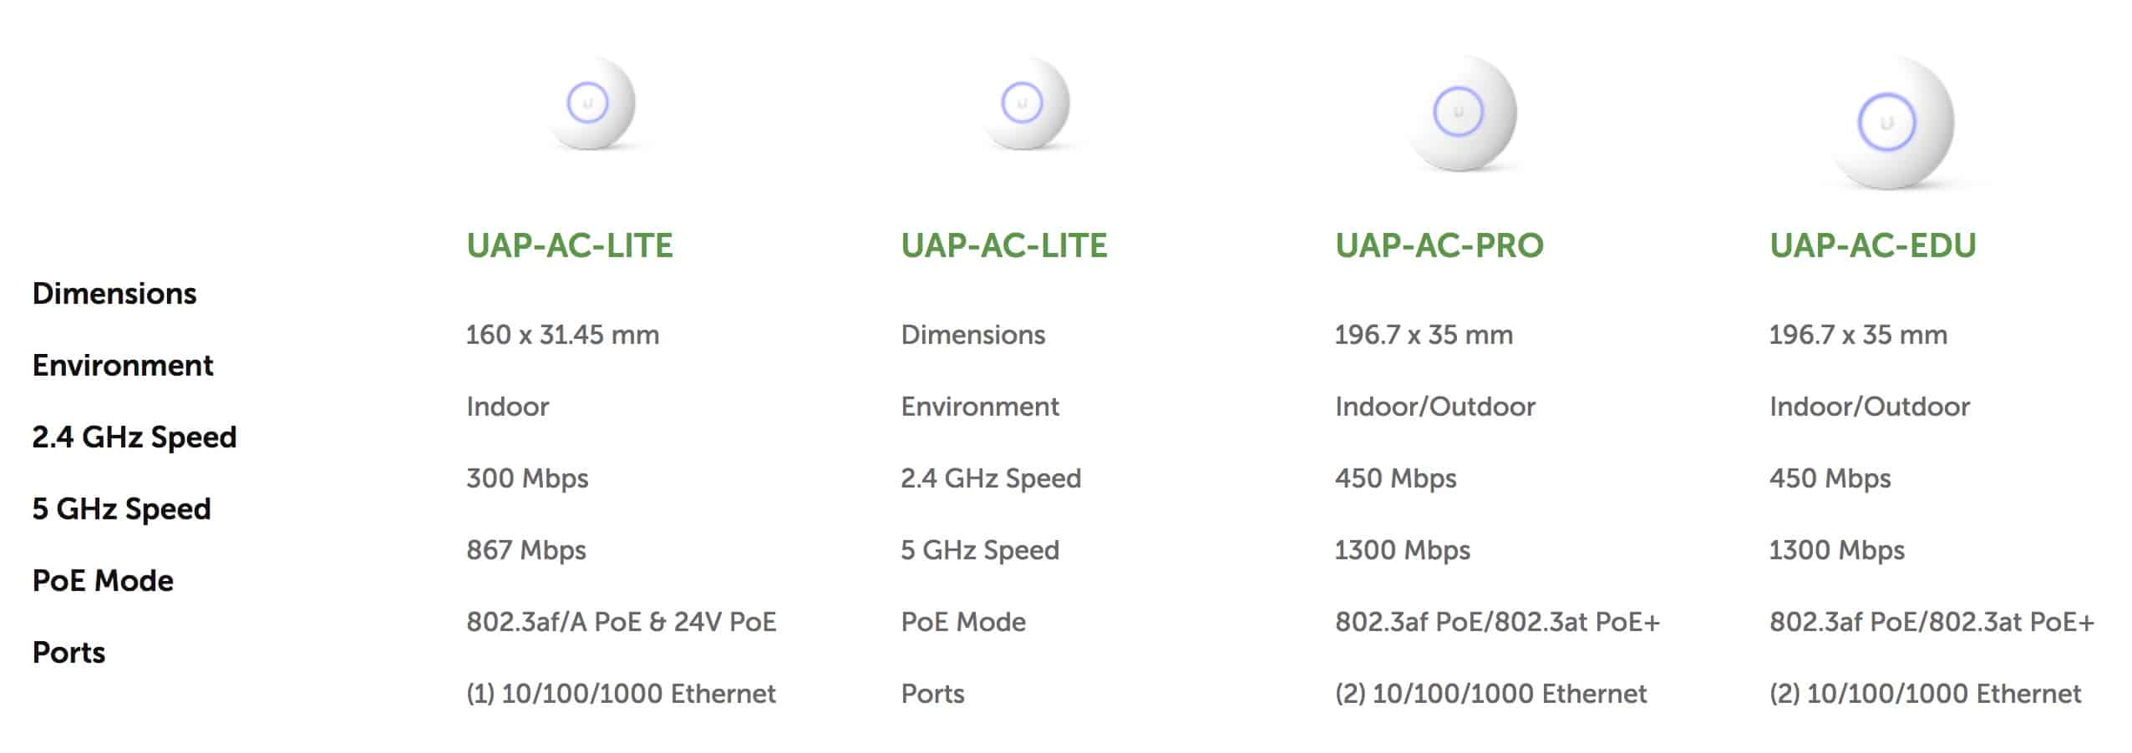Viewport: 2132px width, 753px height.
Task: Click the bold Dimensions row label
Action: (114, 294)
